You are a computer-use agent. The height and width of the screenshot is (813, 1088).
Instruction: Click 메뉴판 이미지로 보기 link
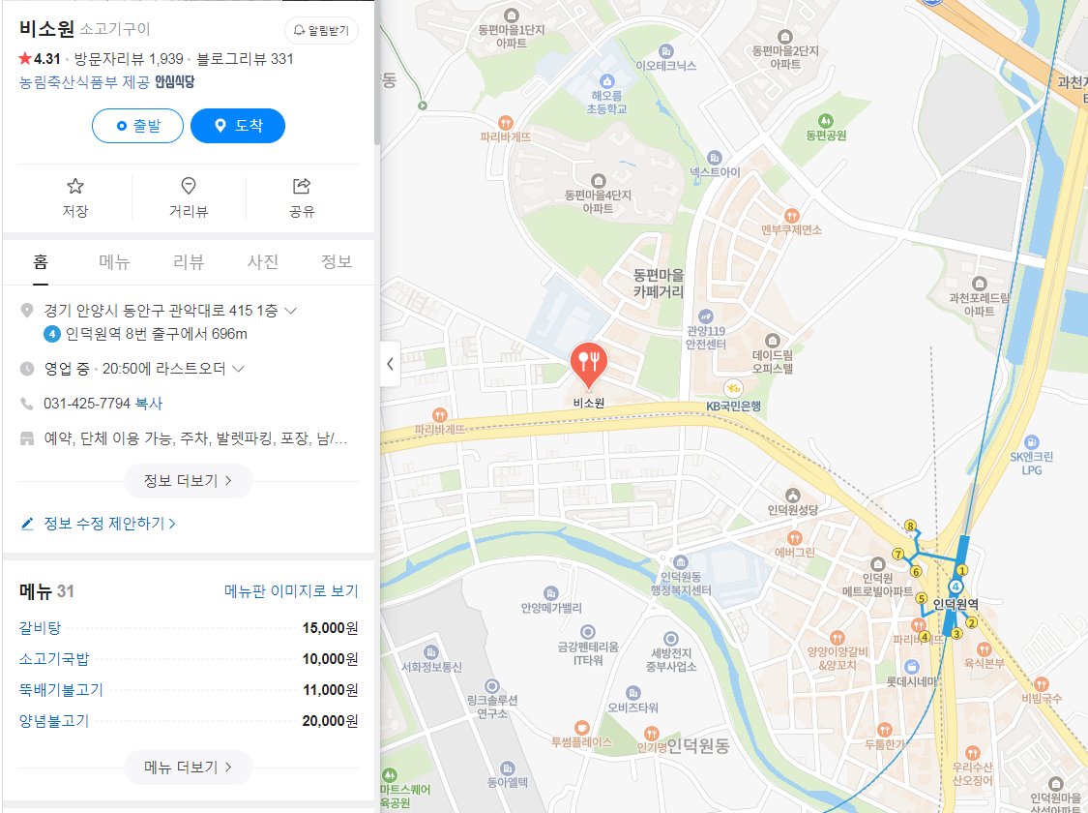(291, 590)
